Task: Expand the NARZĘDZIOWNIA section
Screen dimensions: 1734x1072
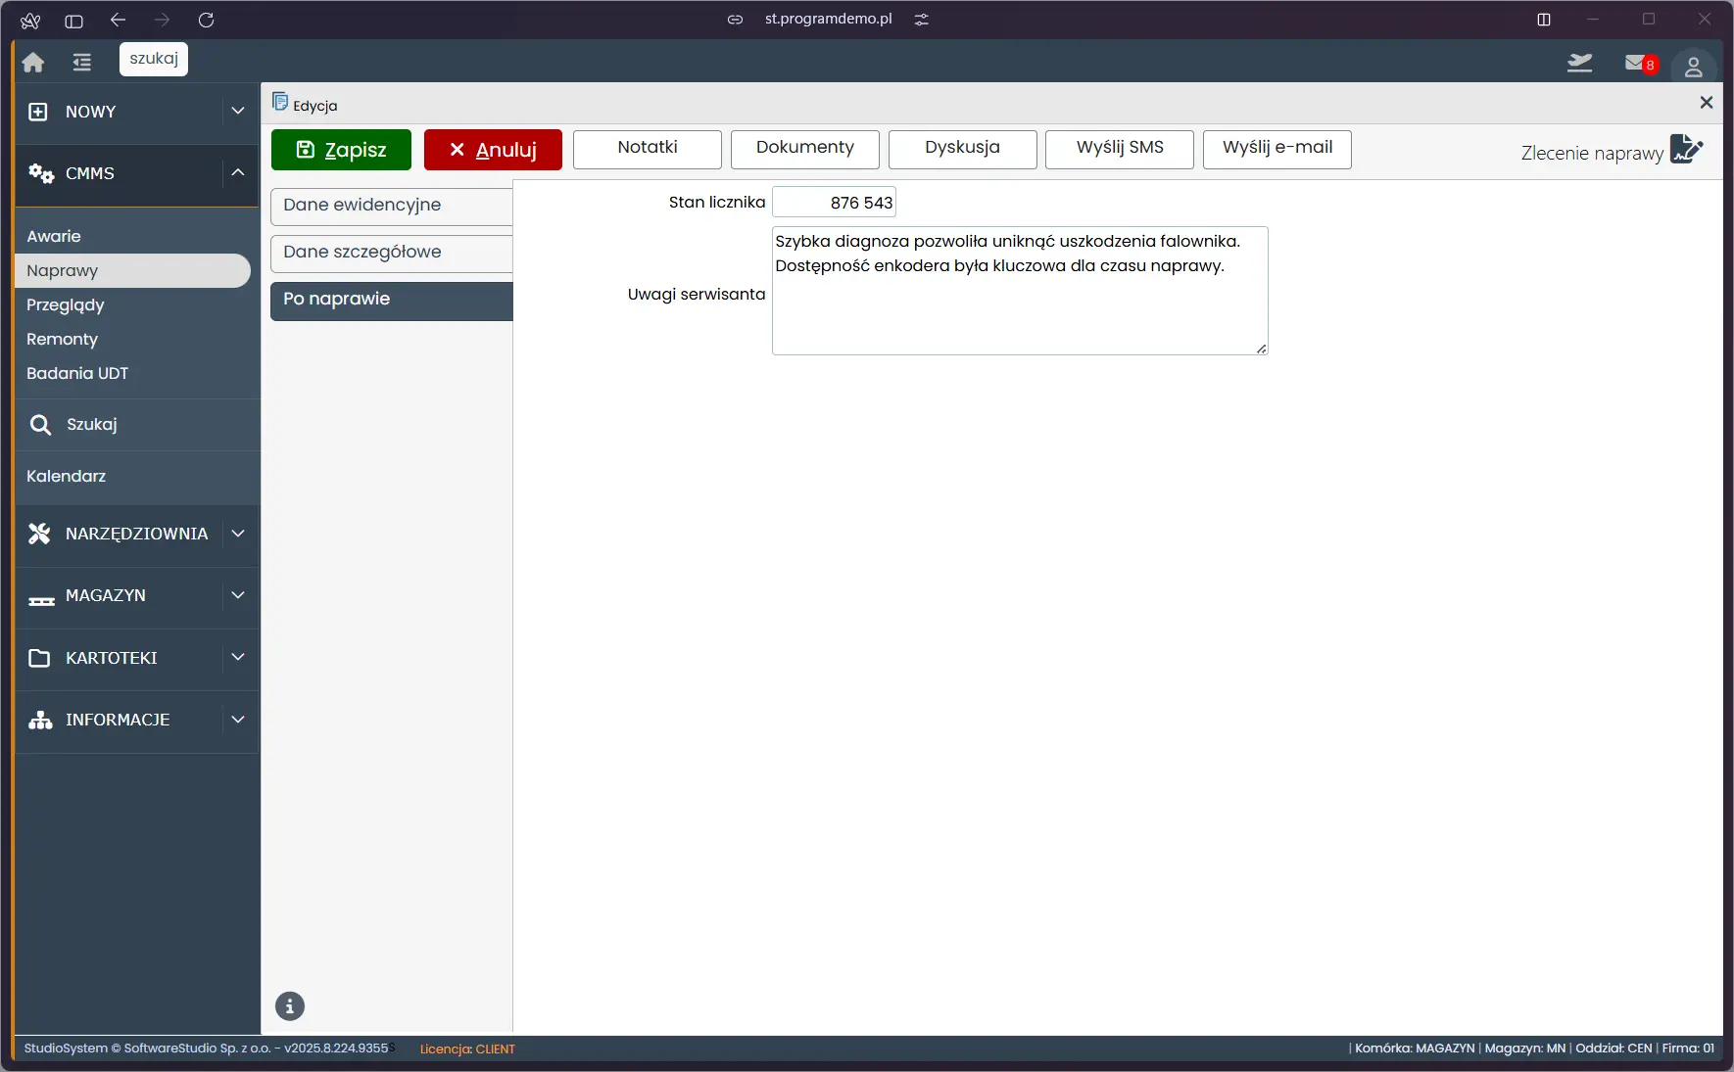Action: click(x=237, y=534)
